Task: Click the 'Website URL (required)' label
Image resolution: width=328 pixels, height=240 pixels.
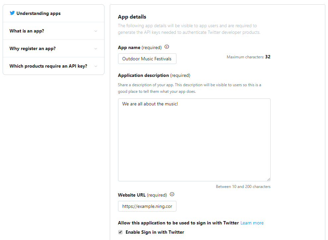Action: (142, 195)
